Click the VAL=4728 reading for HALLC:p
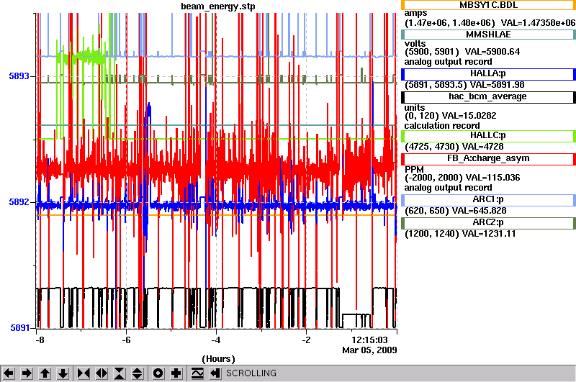This screenshot has height=382, width=576. (482, 147)
